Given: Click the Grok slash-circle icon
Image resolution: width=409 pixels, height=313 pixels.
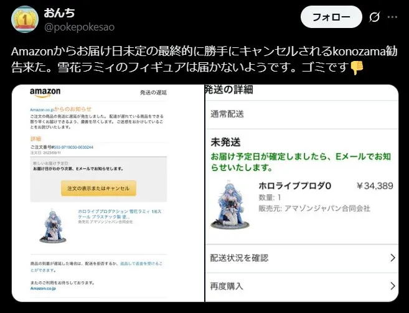Looking at the screenshot, I should [x=374, y=17].
